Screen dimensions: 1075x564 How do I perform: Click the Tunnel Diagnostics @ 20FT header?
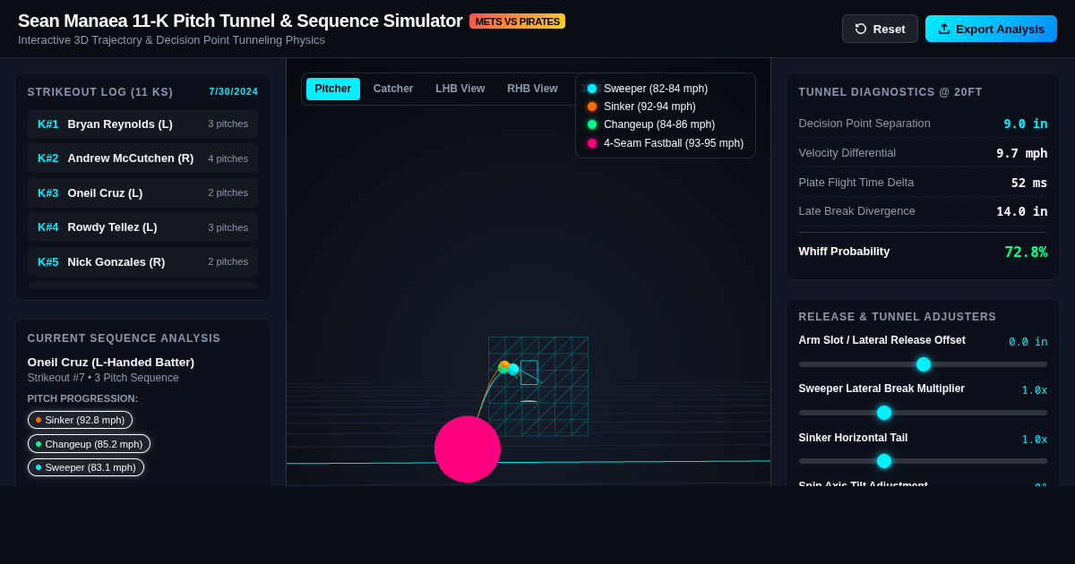pos(890,92)
